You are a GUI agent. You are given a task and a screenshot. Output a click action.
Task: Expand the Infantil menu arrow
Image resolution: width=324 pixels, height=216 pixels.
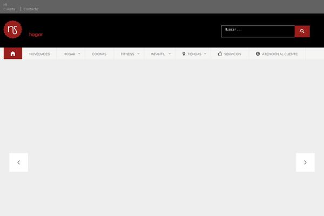[x=170, y=54]
